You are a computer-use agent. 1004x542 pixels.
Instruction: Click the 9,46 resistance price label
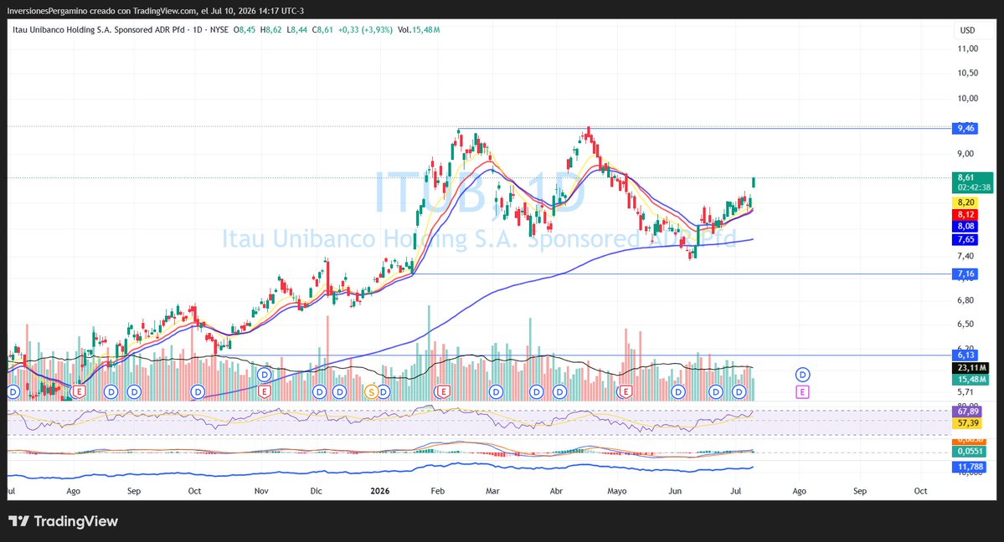tap(965, 128)
